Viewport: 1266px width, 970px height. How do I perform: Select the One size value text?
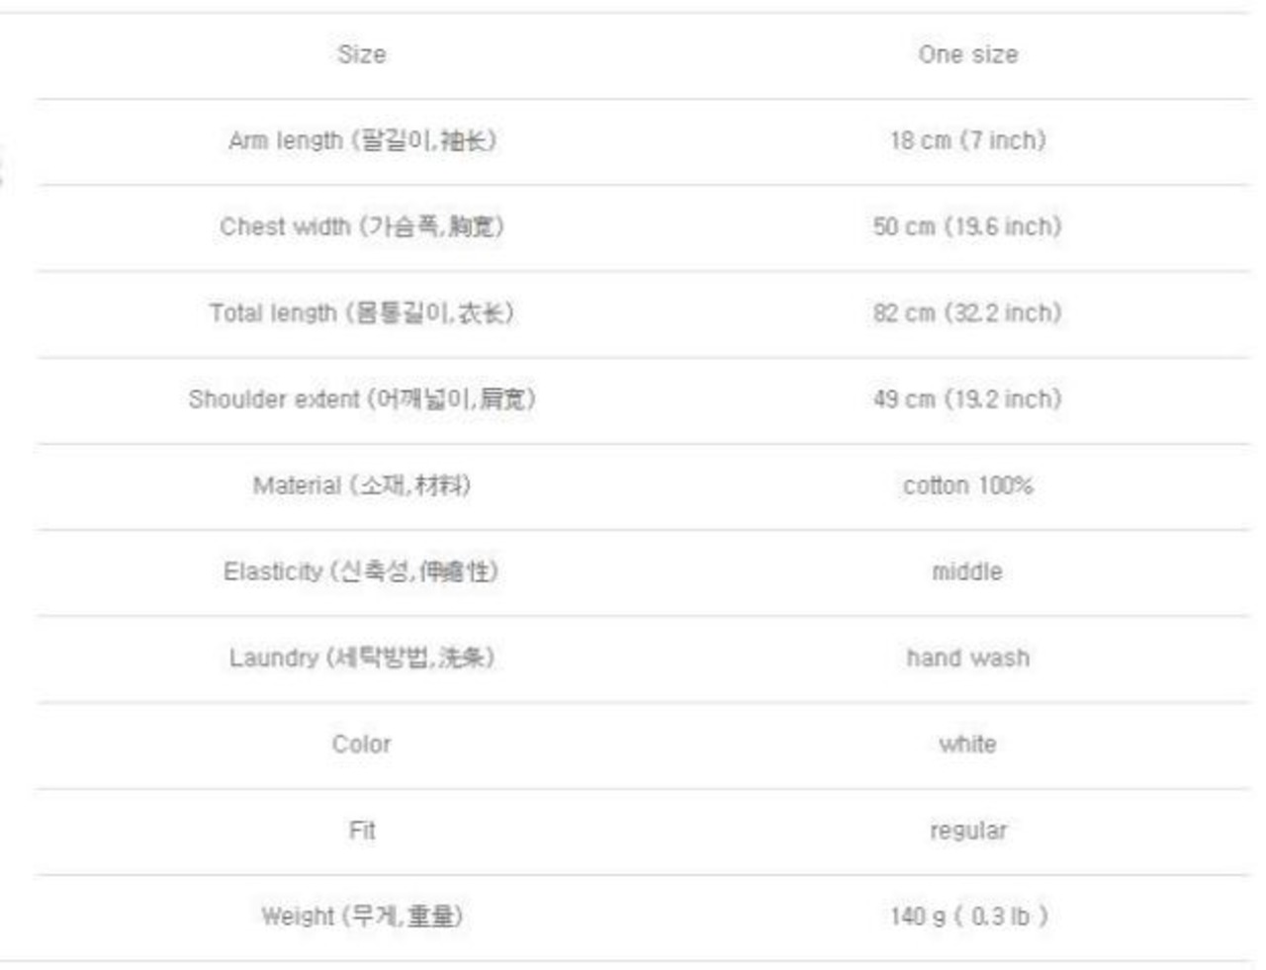pyautogui.click(x=967, y=54)
